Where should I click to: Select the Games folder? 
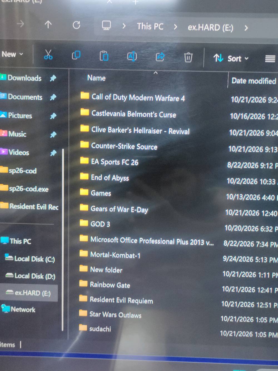click(95, 193)
